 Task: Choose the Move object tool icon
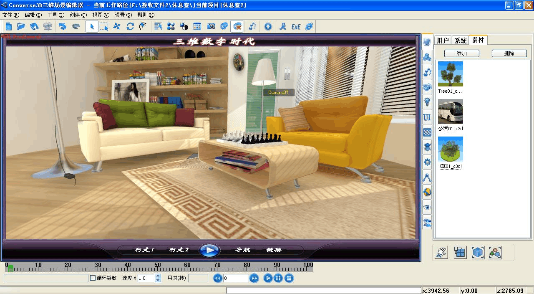[x=117, y=26]
